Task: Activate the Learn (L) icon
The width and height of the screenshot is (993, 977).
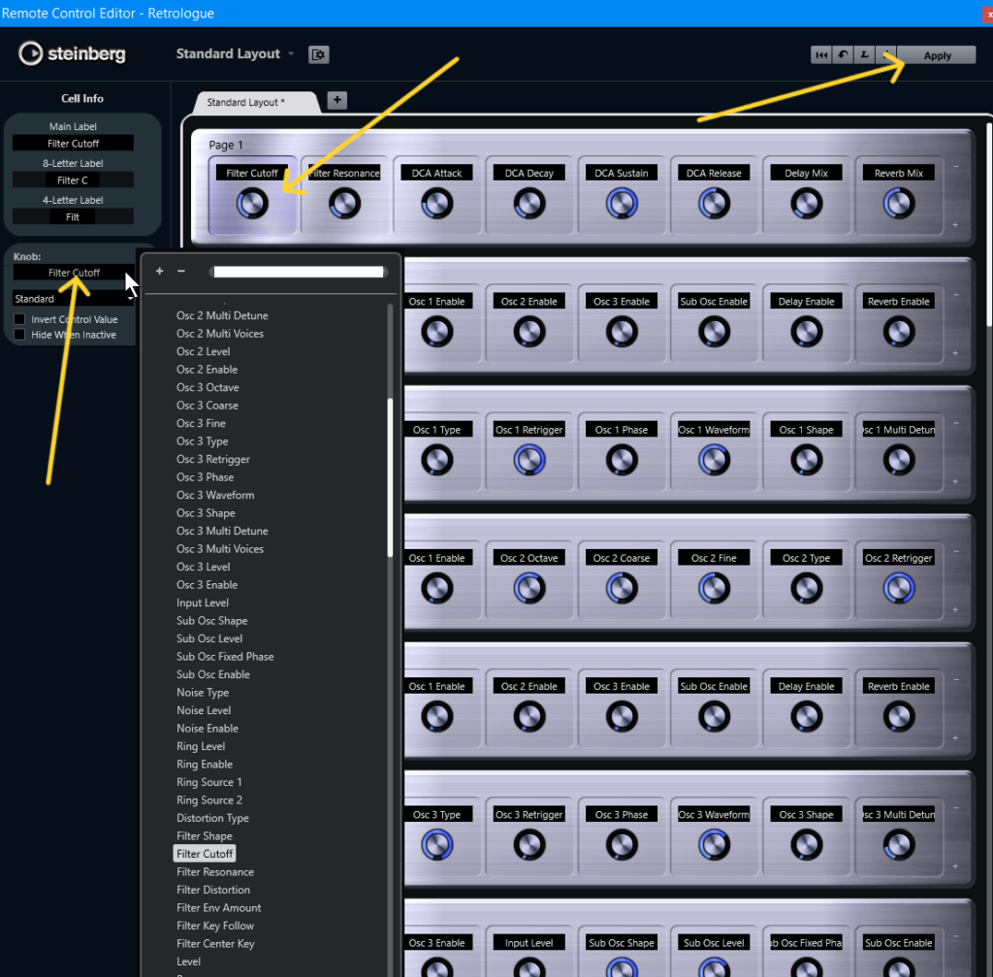Action: point(864,55)
